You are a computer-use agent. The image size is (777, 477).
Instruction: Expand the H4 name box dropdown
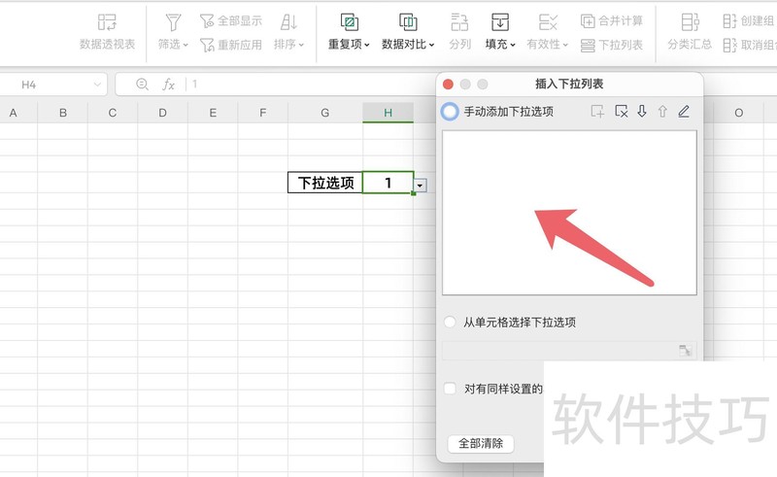pos(97,85)
